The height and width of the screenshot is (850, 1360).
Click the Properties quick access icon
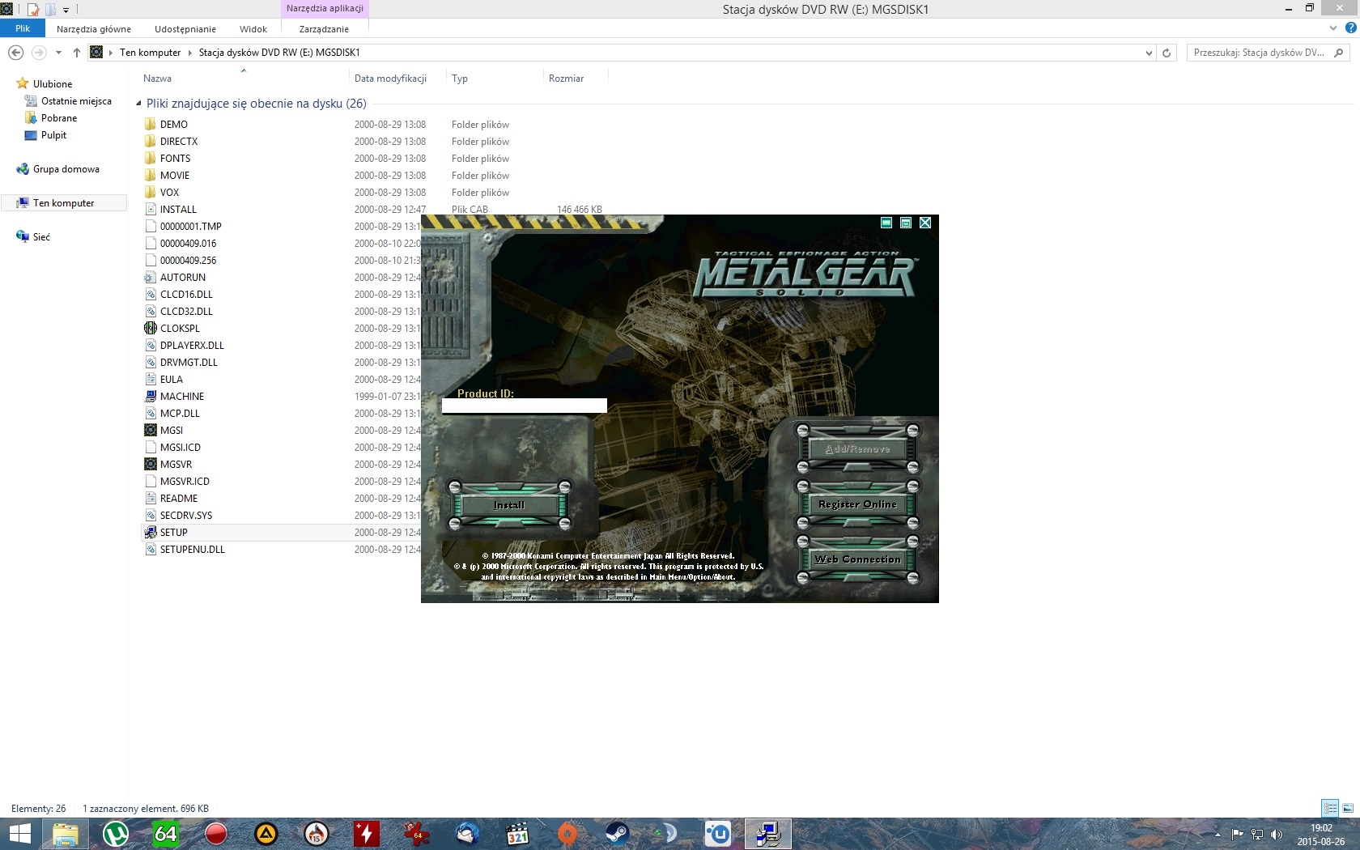(x=33, y=10)
